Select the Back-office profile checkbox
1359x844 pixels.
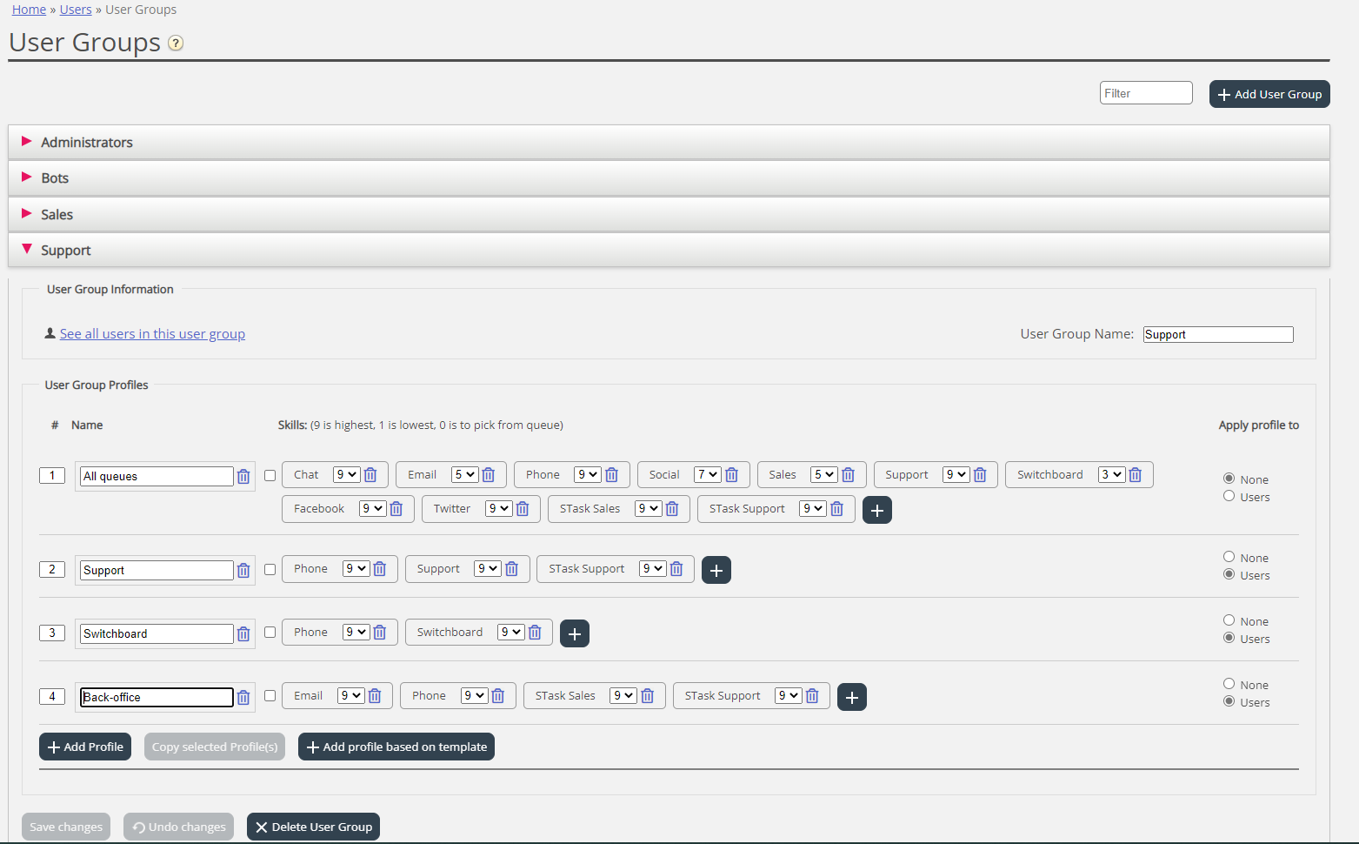tap(270, 696)
